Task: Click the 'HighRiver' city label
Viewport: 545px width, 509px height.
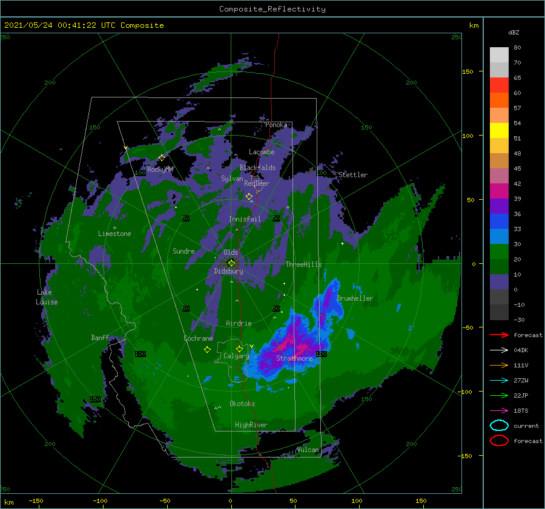Action: [x=251, y=425]
